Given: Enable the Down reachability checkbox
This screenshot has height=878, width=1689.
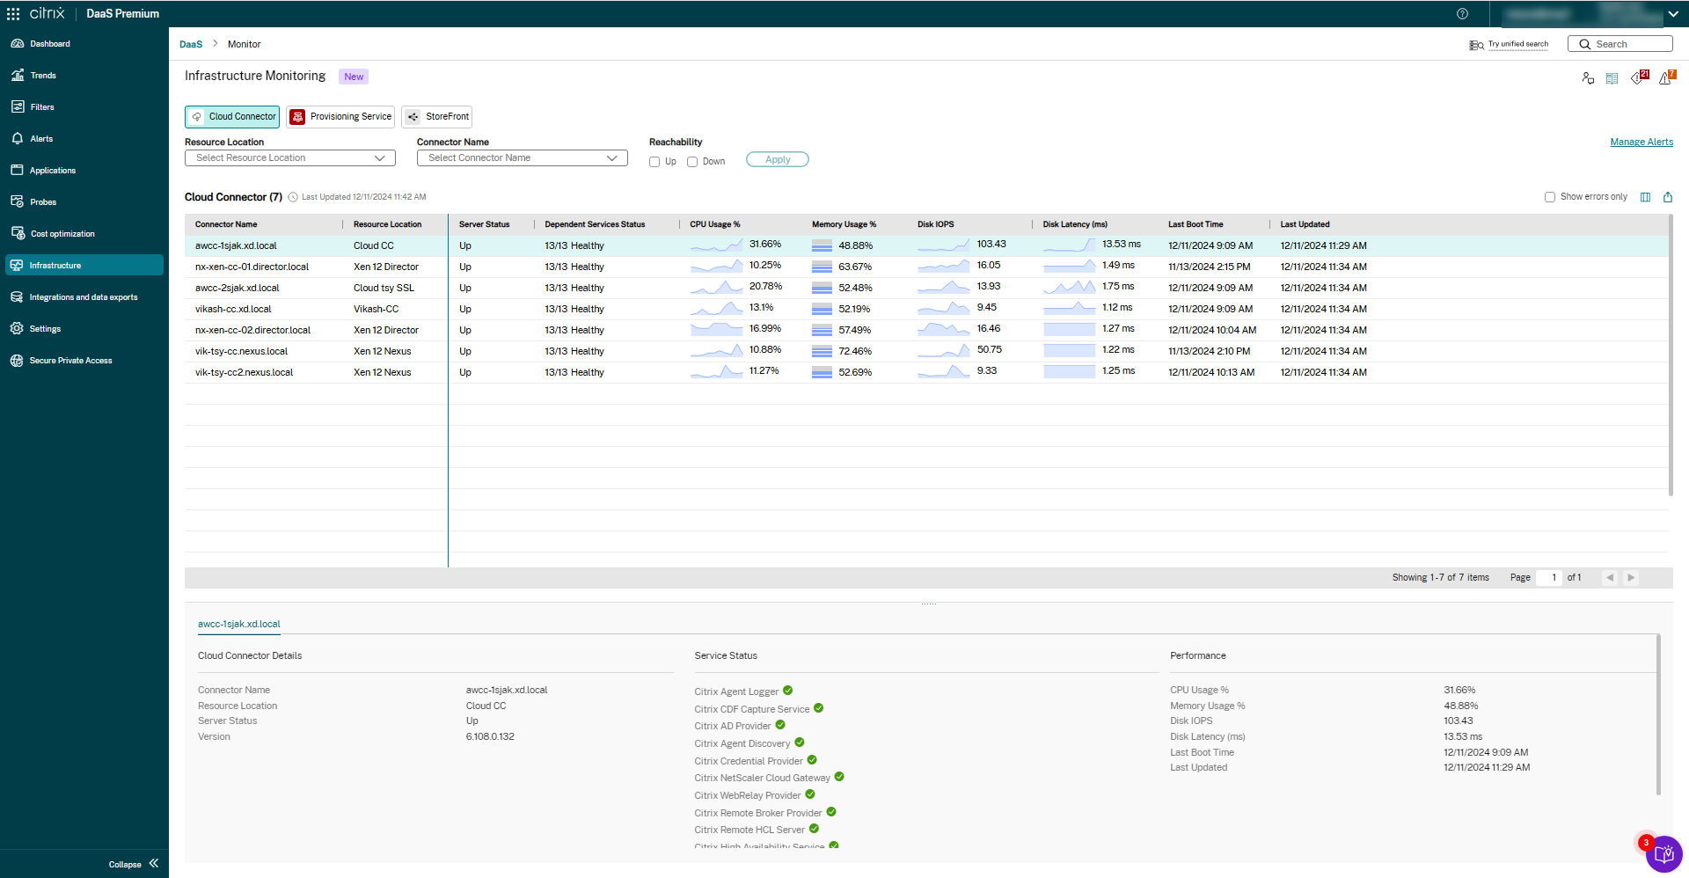Looking at the screenshot, I should (x=692, y=162).
